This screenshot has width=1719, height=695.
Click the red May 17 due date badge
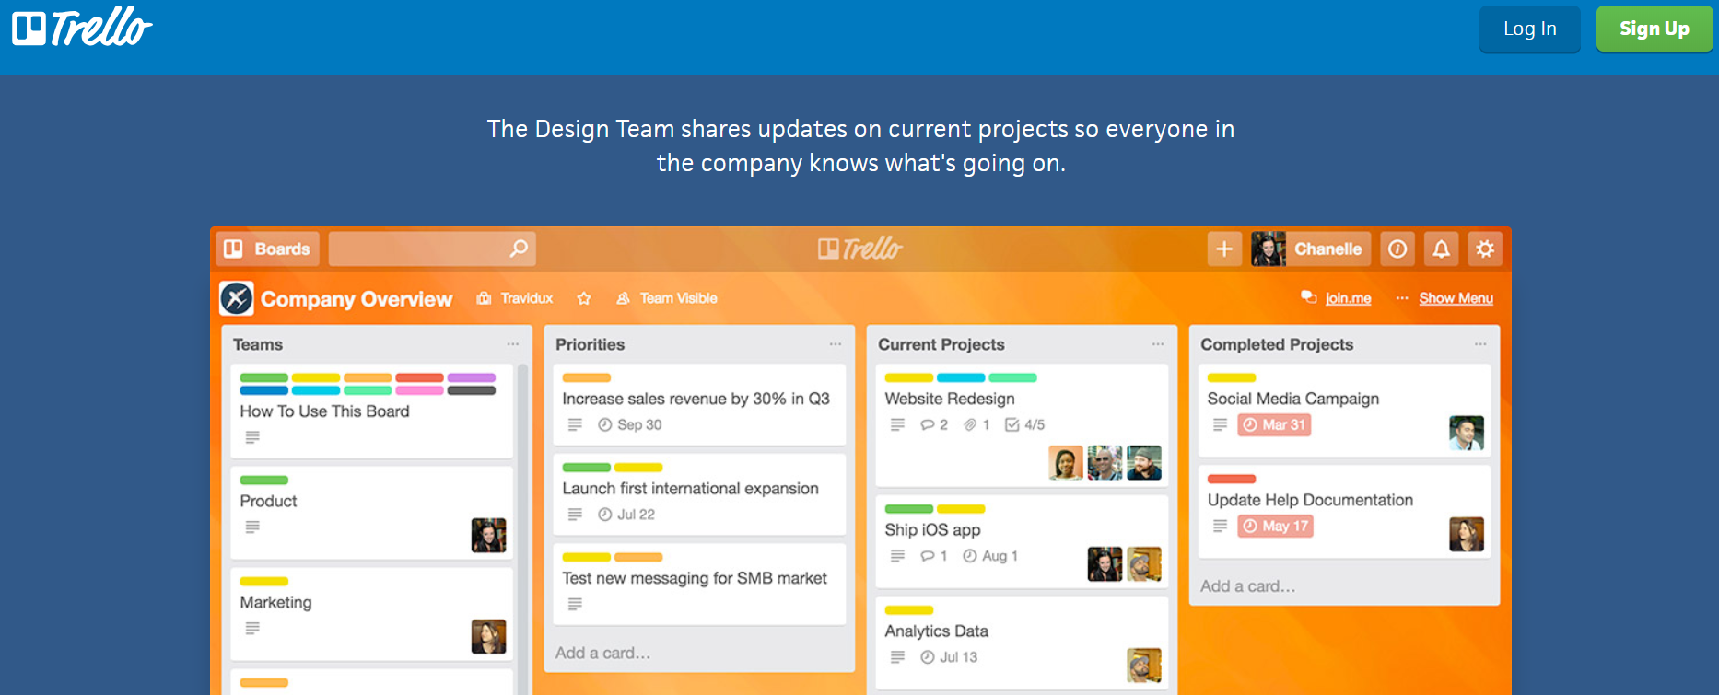1275,526
